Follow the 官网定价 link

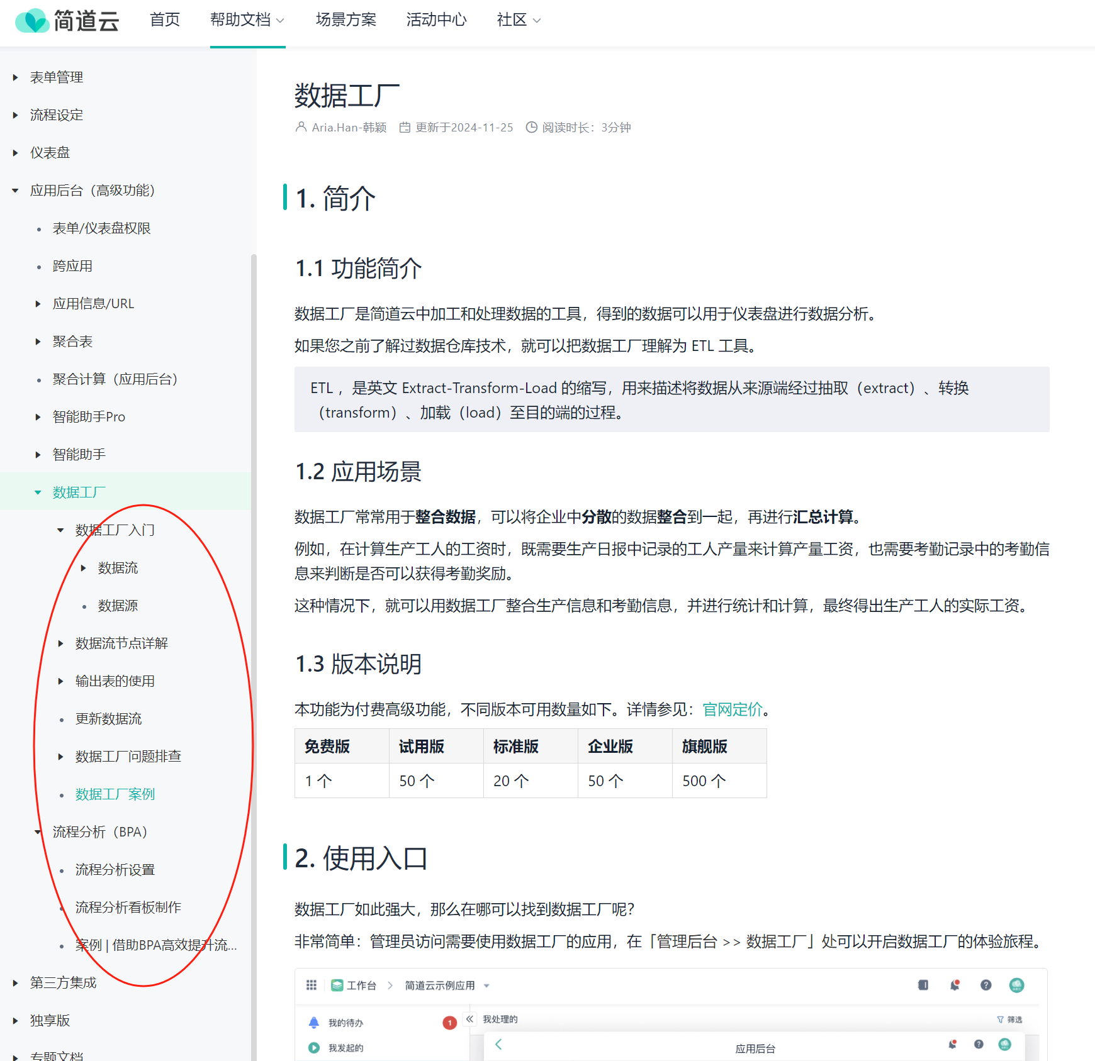coord(733,709)
